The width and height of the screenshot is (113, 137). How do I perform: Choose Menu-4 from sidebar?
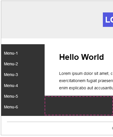pyautogui.click(x=11, y=86)
